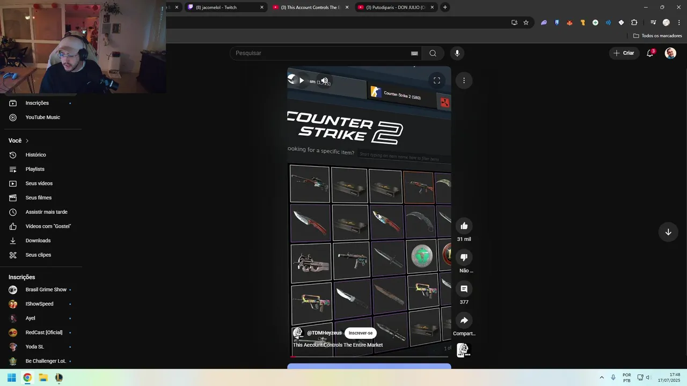The image size is (687, 386).
Task: Open YouTube Music in sidebar
Action: tap(42, 117)
